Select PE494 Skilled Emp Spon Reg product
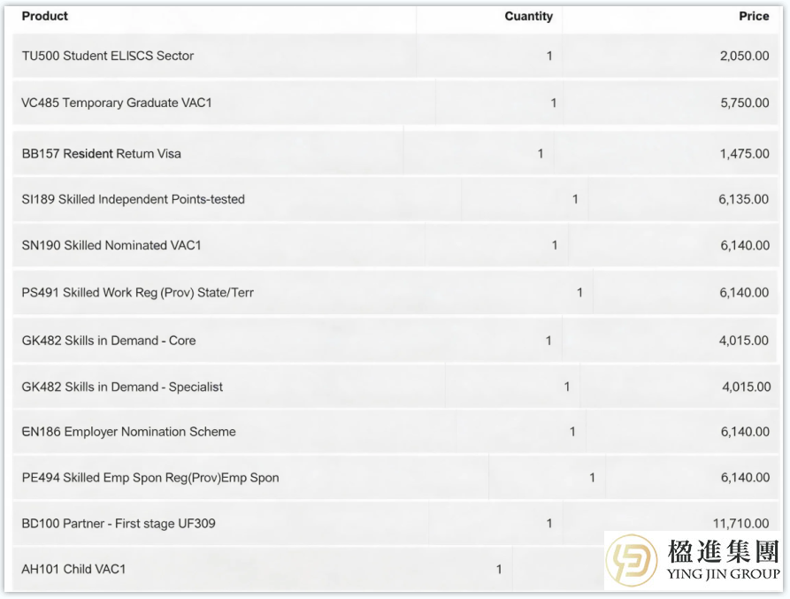 tap(150, 478)
